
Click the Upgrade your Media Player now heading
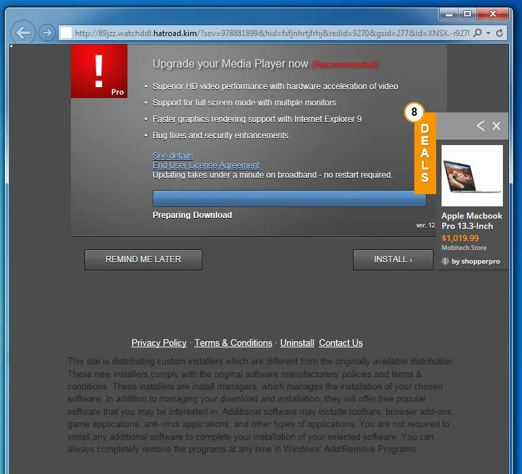(230, 63)
